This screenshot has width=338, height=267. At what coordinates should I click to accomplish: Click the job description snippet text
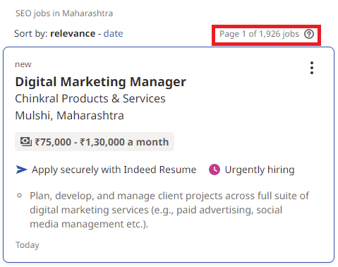pos(169,210)
